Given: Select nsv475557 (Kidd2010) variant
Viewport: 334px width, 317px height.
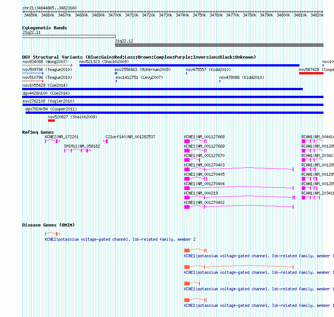Looking at the screenshot, I should tap(208, 70).
